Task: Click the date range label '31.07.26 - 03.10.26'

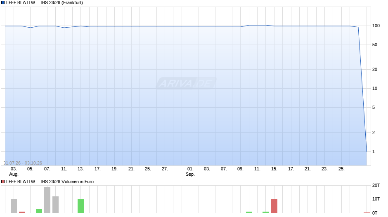Action: [23, 163]
